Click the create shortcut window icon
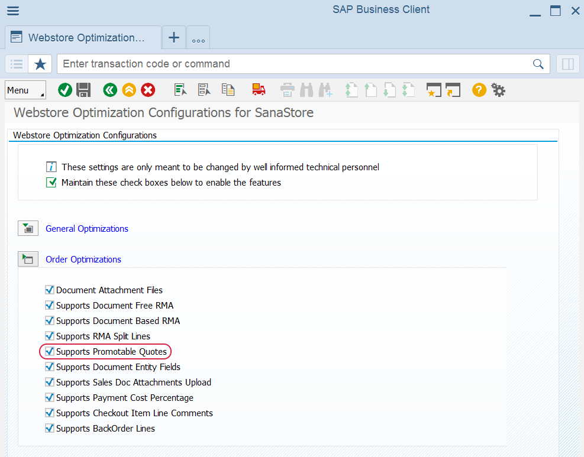584x457 pixels. (453, 90)
